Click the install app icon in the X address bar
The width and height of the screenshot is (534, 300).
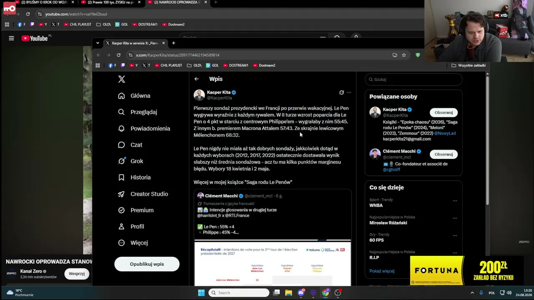click(x=395, y=55)
